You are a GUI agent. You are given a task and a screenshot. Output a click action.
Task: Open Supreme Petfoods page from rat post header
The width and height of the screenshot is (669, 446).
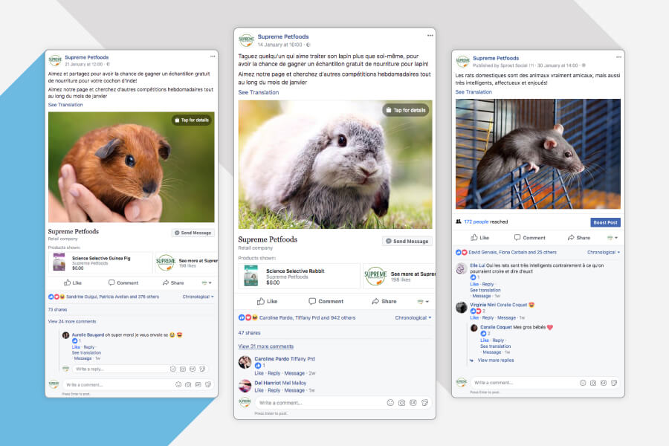[x=496, y=58]
